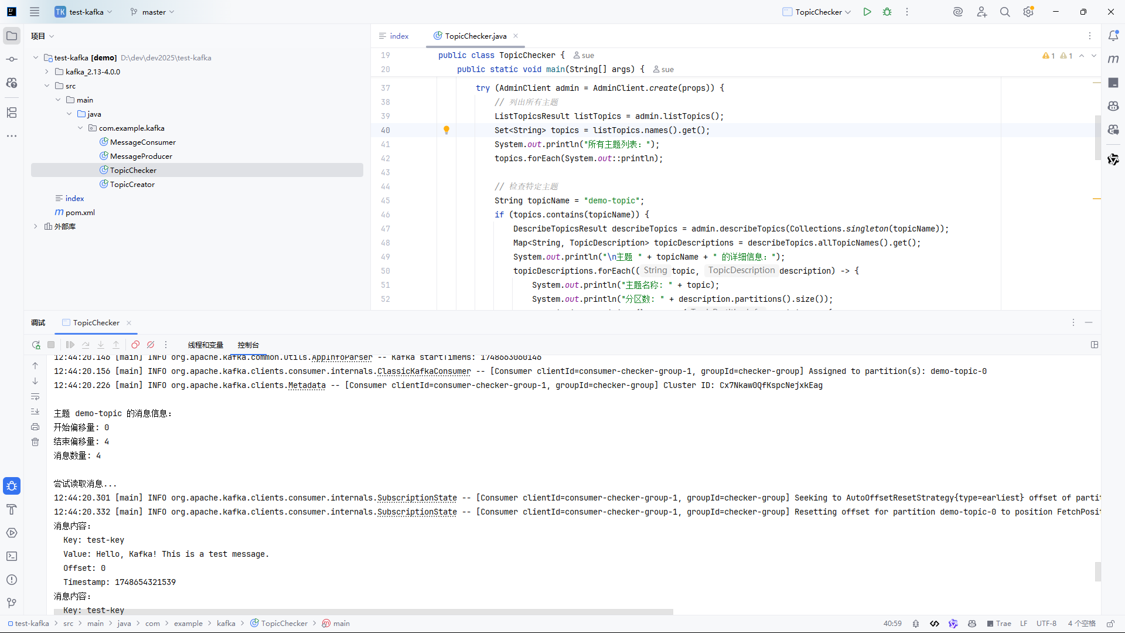Viewport: 1125px width, 633px height.
Task: Collapse com.example.kafka package node
Action: [x=80, y=128]
